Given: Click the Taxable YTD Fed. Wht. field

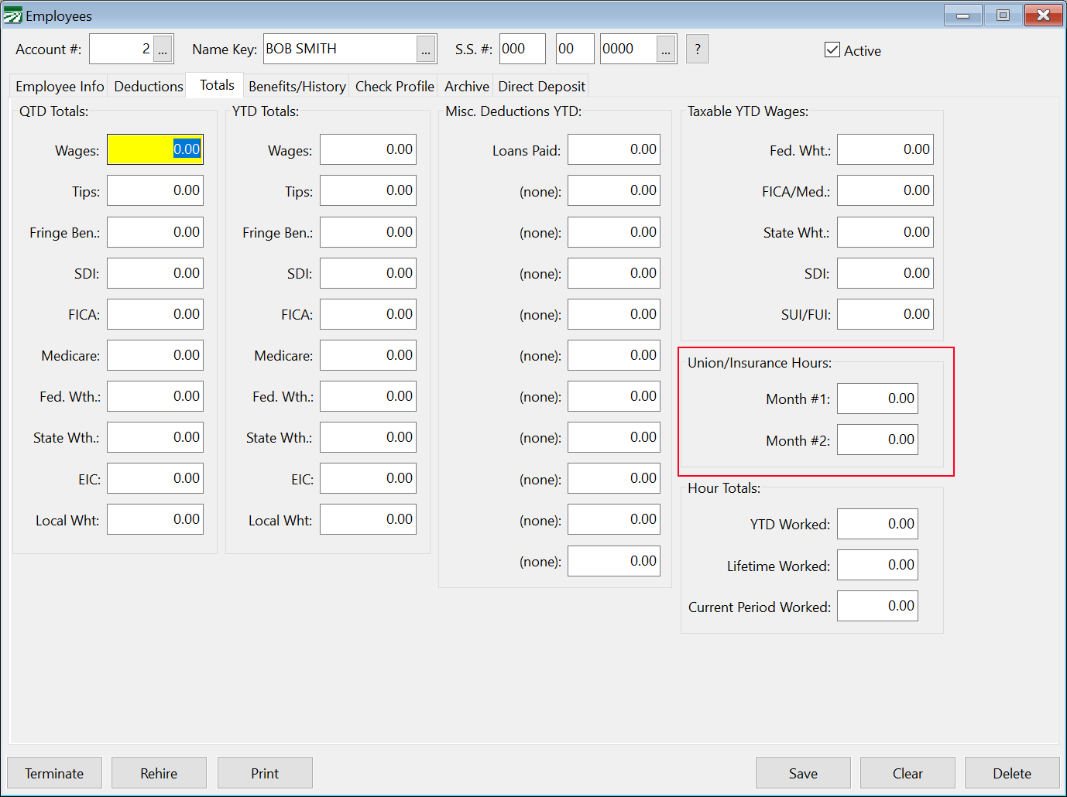Looking at the screenshot, I should tap(885, 149).
